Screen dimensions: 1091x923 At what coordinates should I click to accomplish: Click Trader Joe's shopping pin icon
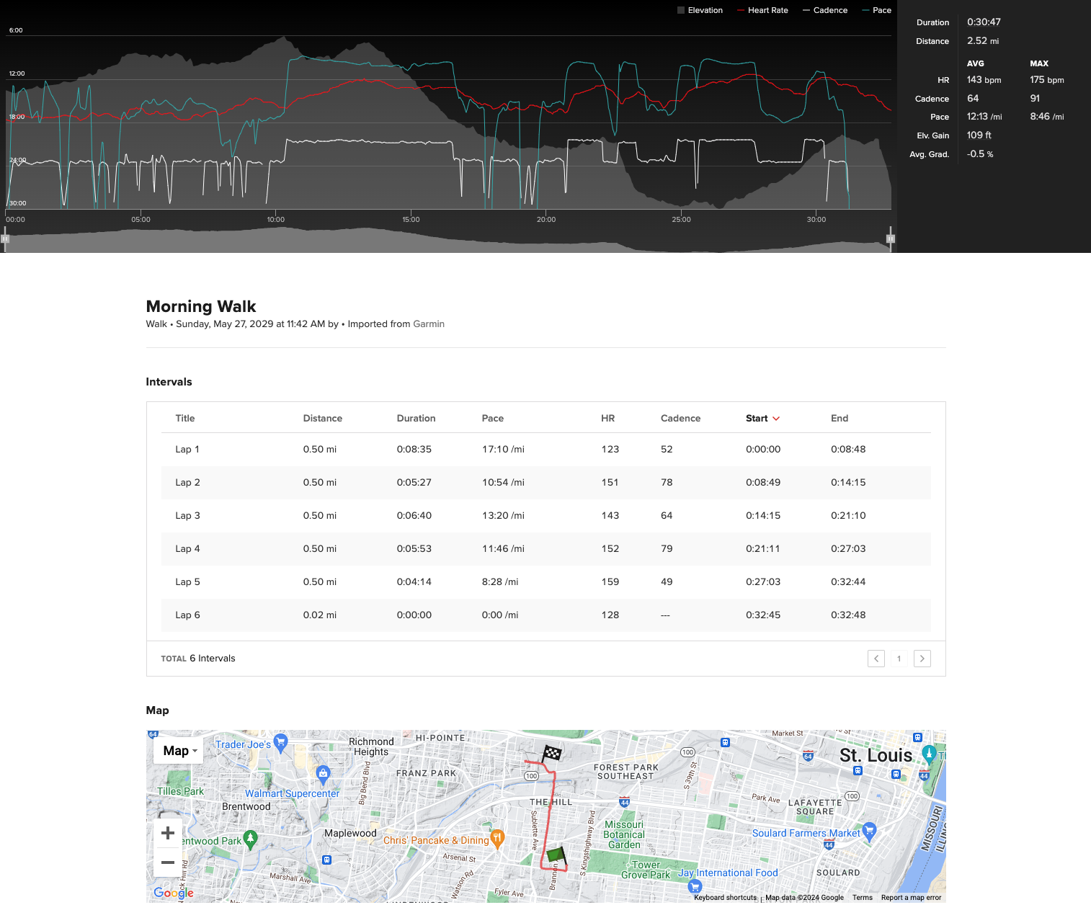point(281,741)
